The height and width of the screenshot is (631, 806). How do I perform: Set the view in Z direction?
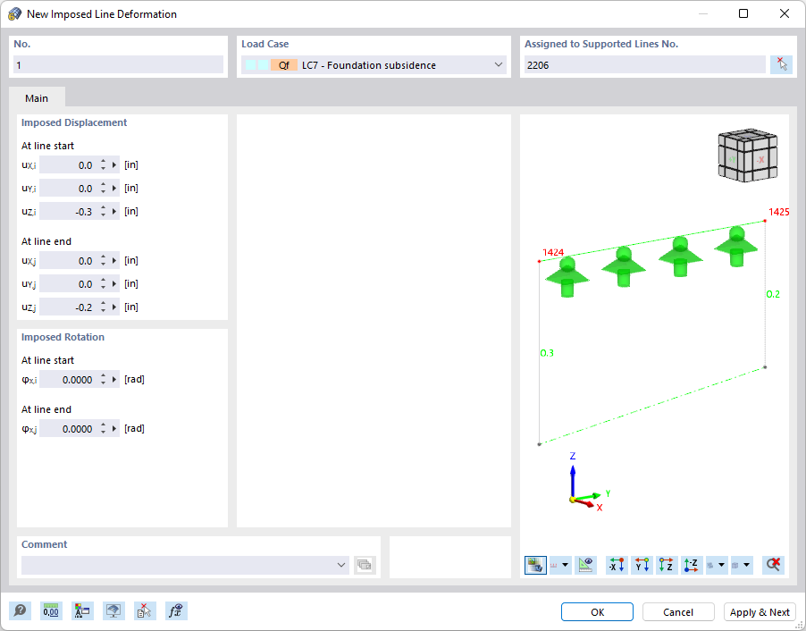pyautogui.click(x=666, y=565)
